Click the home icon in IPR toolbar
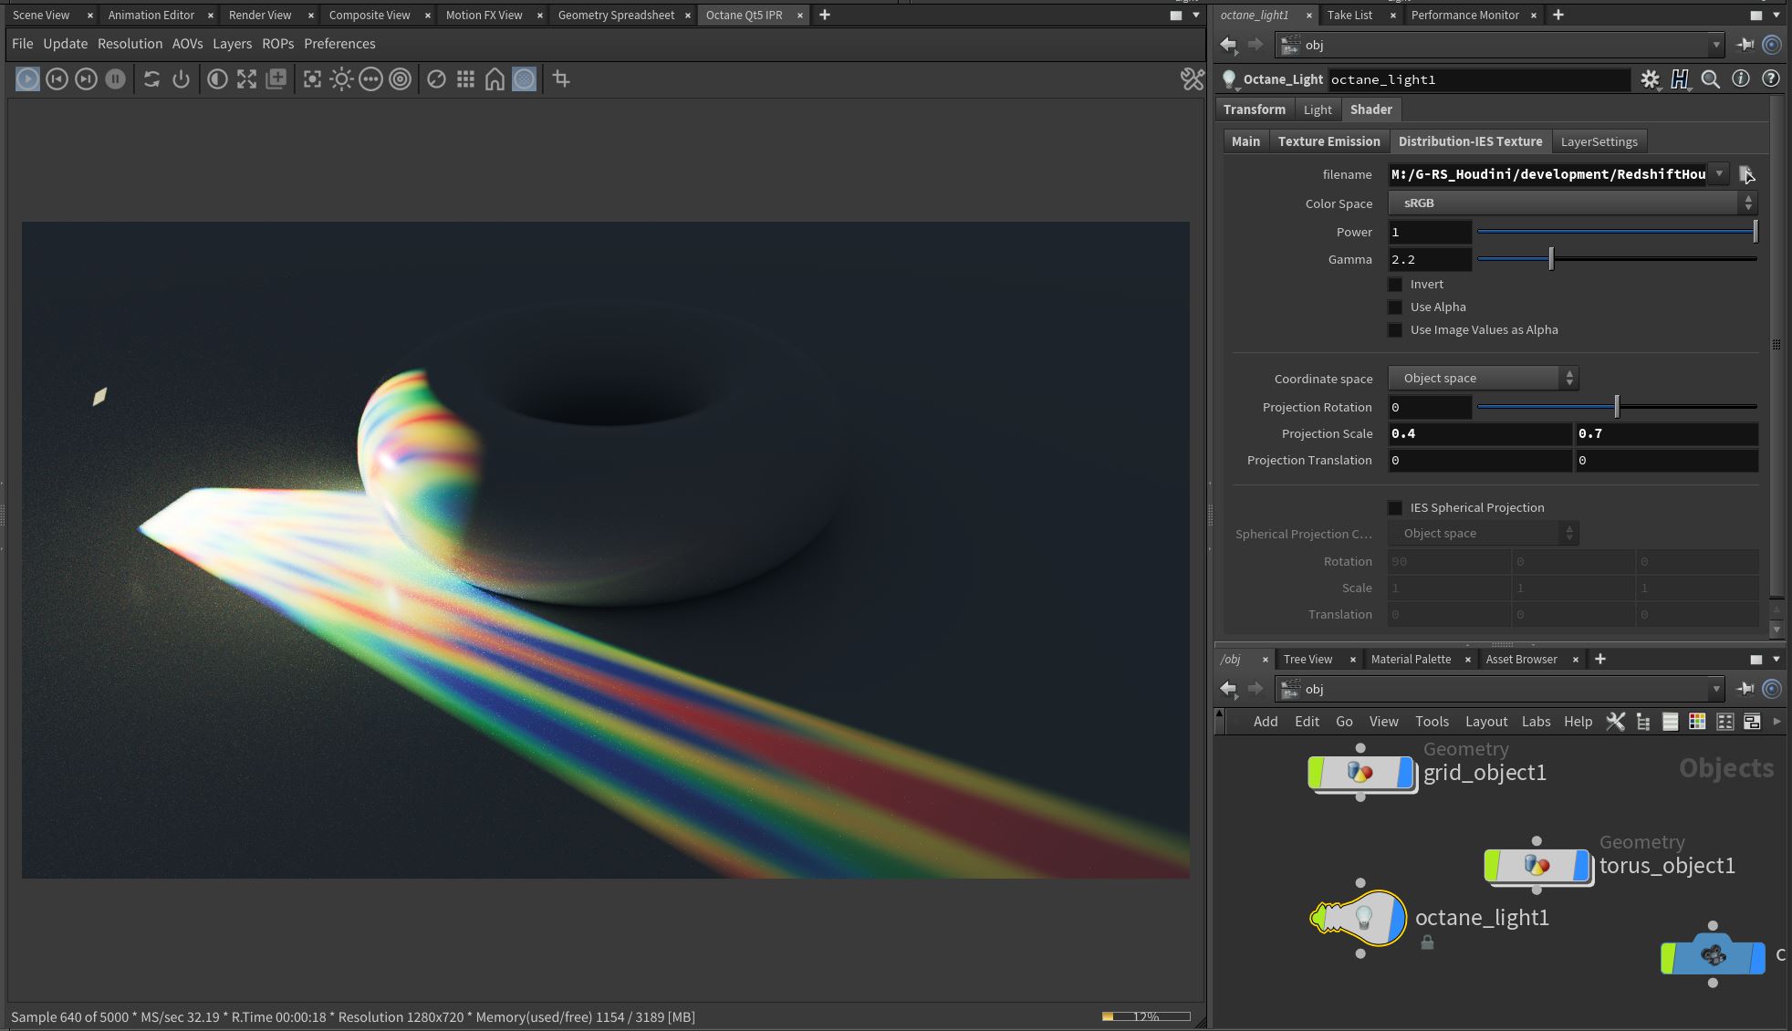 tap(495, 79)
